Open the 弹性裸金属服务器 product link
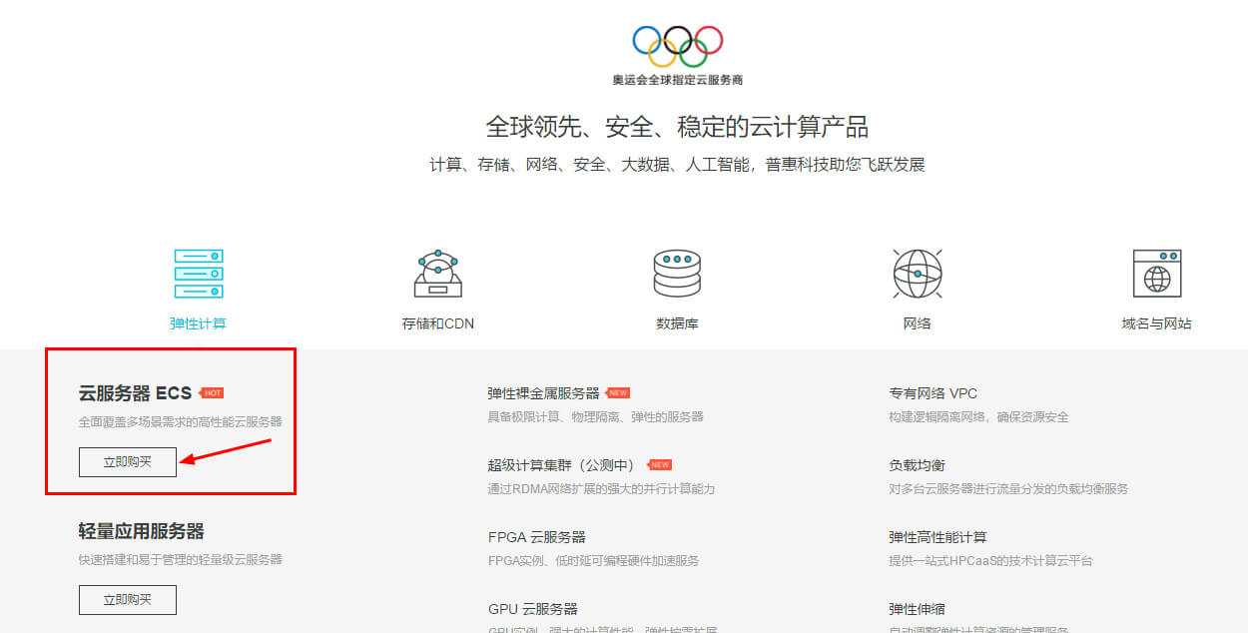This screenshot has width=1248, height=633. [x=543, y=393]
